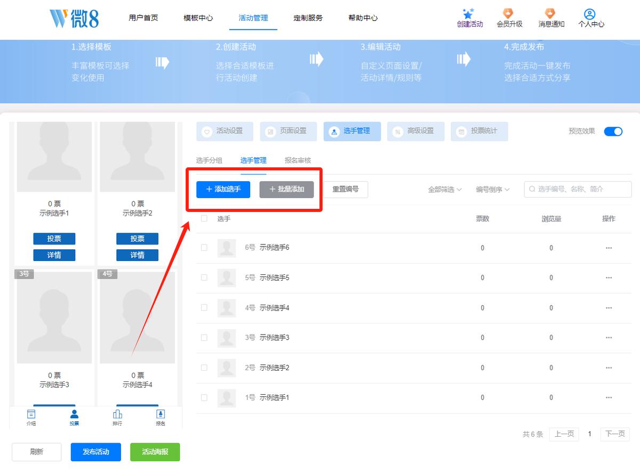This screenshot has width=640, height=473.
Task: Click the 票数 column header
Action: tap(483, 218)
